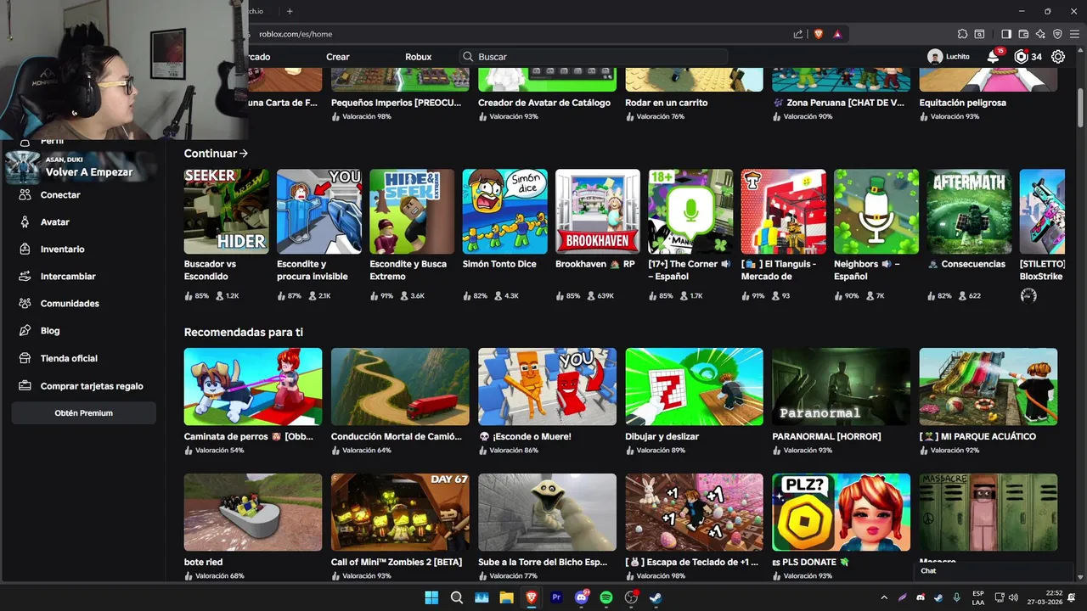Click the Tienda oficial sidebar icon
Screen dimensions: 1087x611
click(x=25, y=358)
